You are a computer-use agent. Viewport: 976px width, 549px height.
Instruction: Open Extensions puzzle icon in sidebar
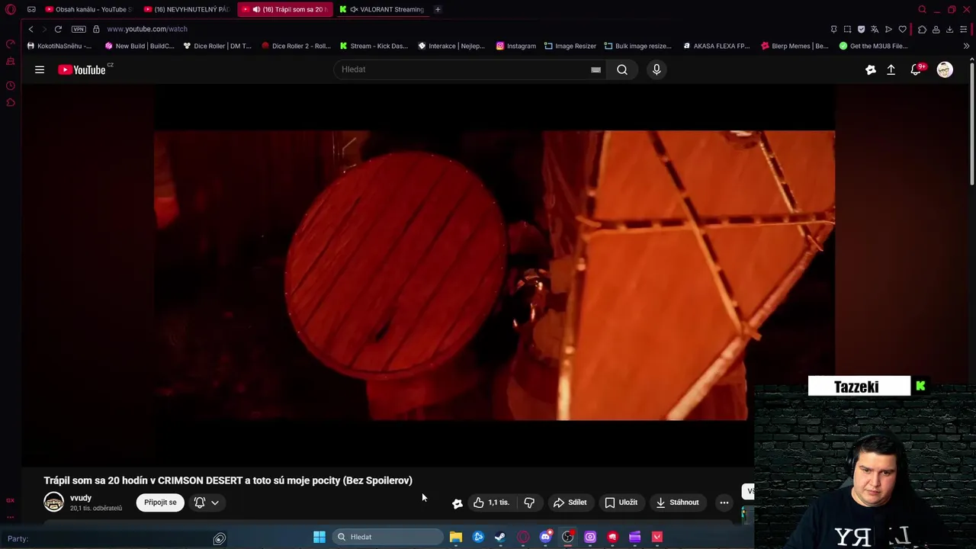[x=11, y=102]
